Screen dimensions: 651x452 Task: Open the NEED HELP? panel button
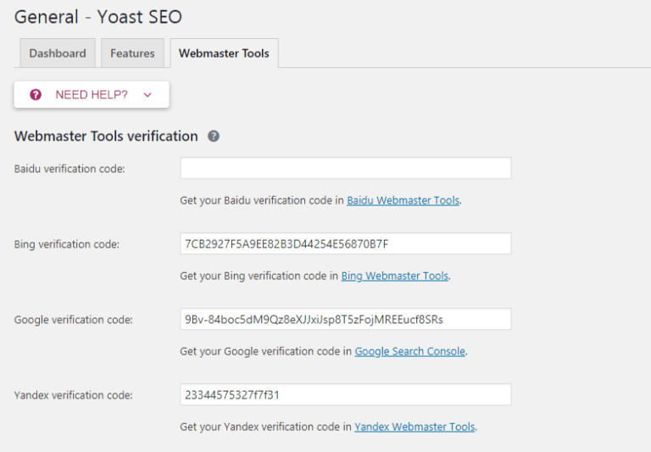(92, 95)
